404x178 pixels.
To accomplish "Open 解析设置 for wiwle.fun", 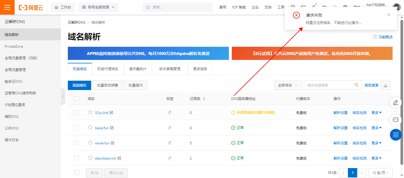I will [340, 143].
